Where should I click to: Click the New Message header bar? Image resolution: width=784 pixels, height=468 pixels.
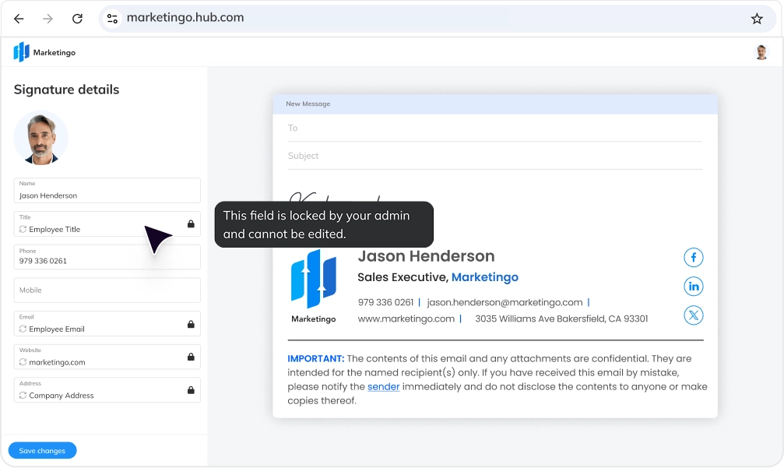(495, 104)
